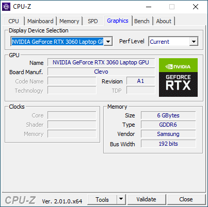Switch to the CPU tab
The image size is (208, 207).
(x=13, y=21)
